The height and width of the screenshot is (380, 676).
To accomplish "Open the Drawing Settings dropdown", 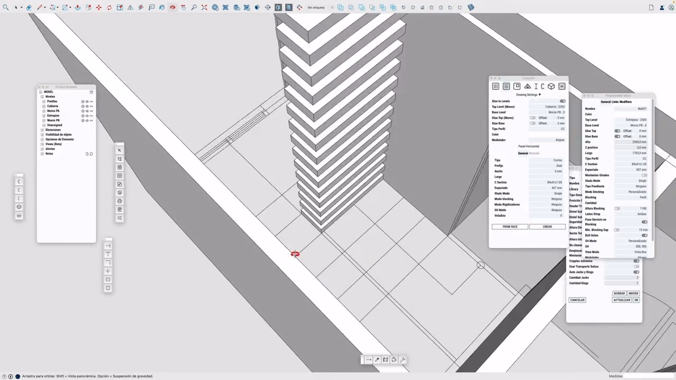I will pos(529,95).
